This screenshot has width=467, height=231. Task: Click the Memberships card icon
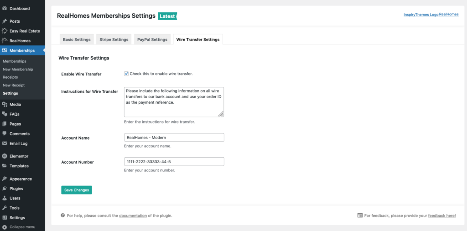[x=5, y=50]
